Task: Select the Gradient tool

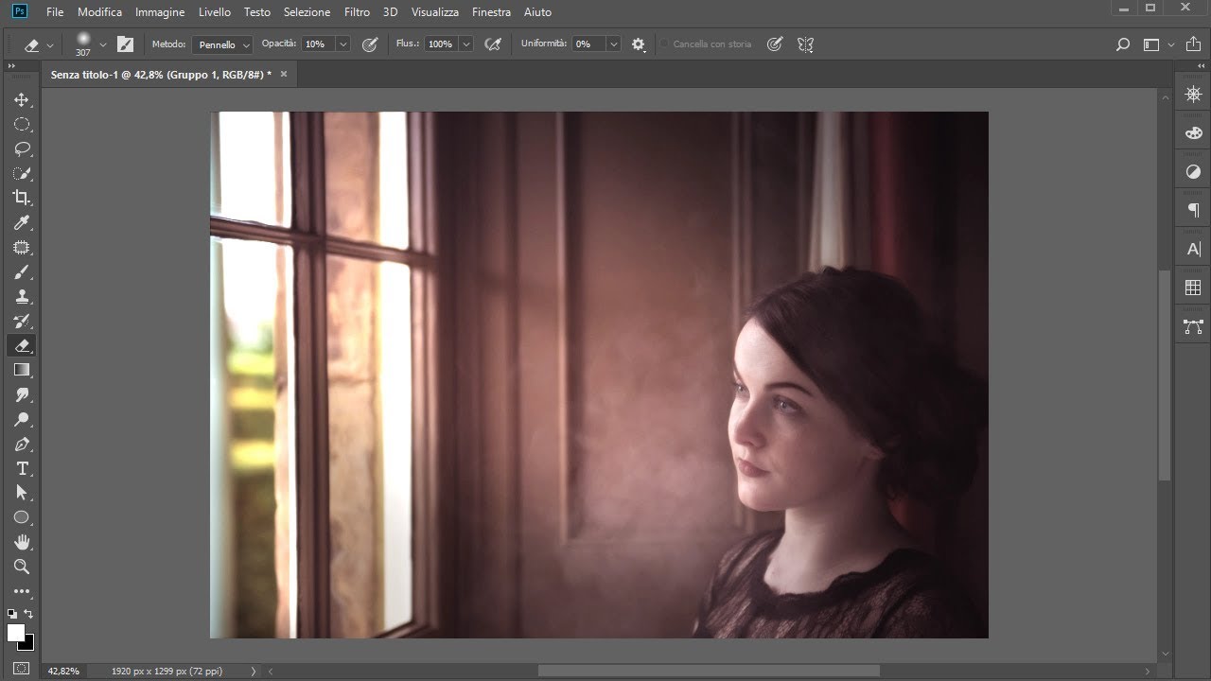Action: click(x=22, y=370)
